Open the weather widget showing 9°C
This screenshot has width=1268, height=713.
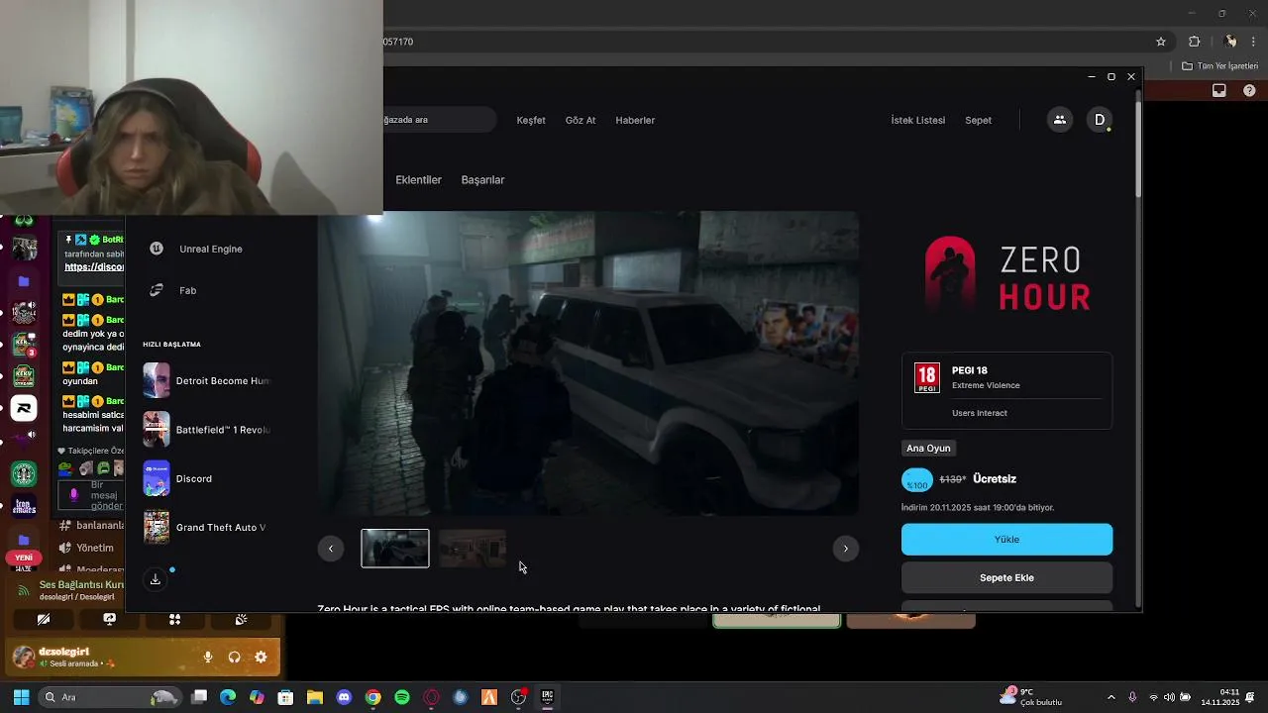(1031, 697)
